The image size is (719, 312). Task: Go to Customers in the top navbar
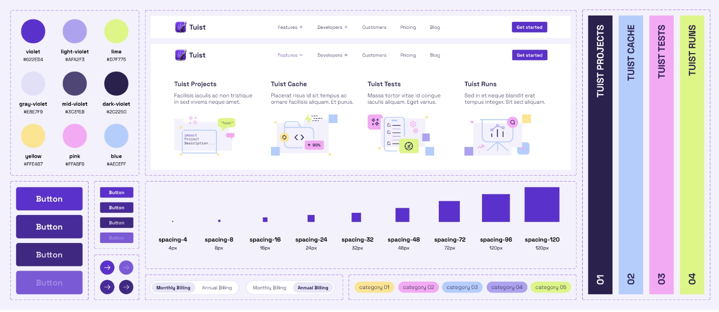click(x=374, y=28)
